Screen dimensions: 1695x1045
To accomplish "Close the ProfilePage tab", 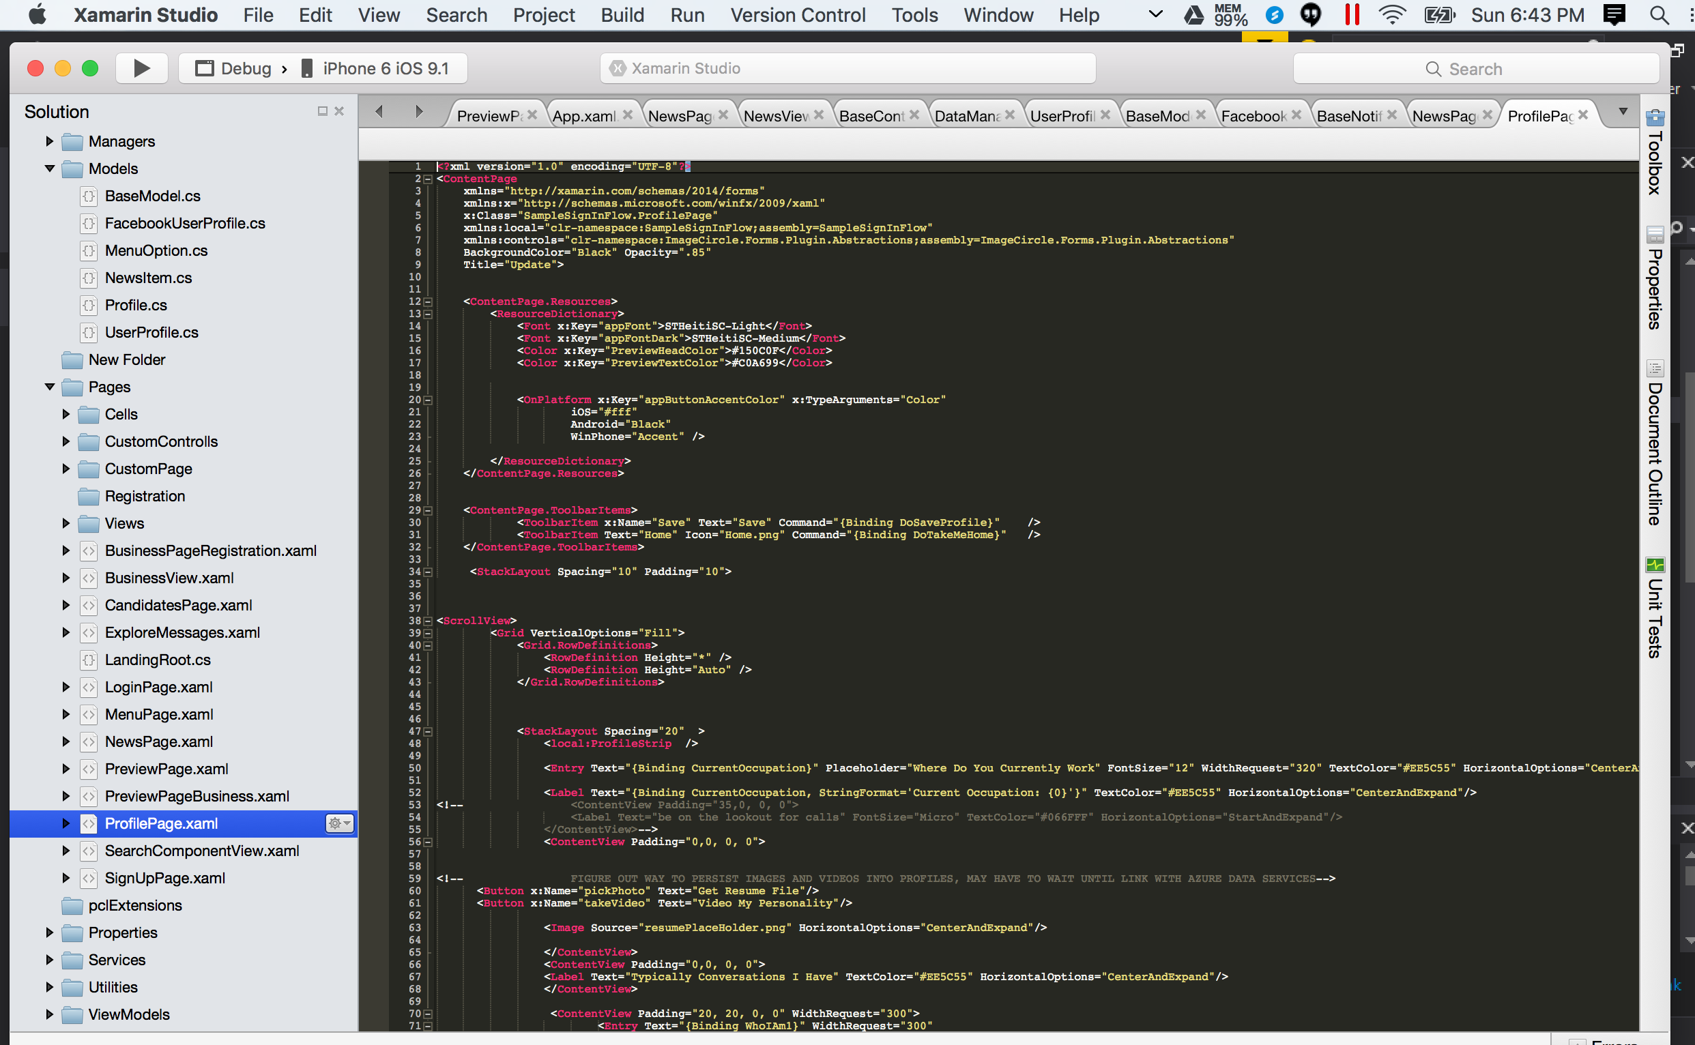I will coord(1583,115).
